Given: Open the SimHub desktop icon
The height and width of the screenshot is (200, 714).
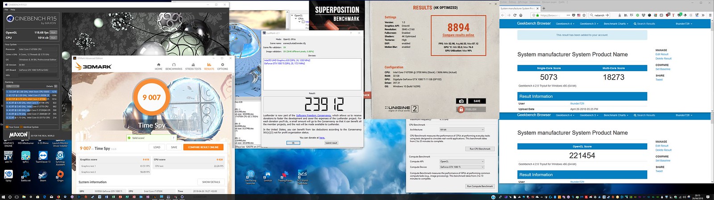Looking at the screenshot, I should pos(268,176).
